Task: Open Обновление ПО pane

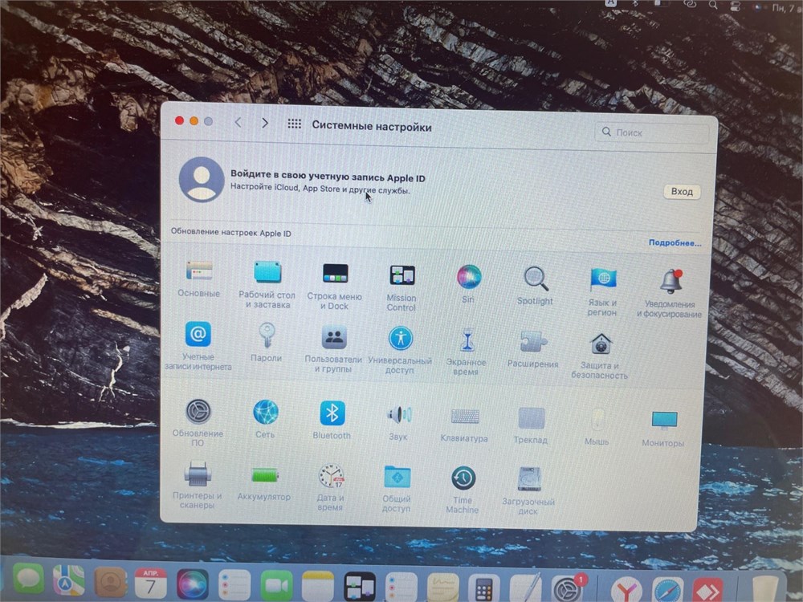Action: click(x=198, y=422)
